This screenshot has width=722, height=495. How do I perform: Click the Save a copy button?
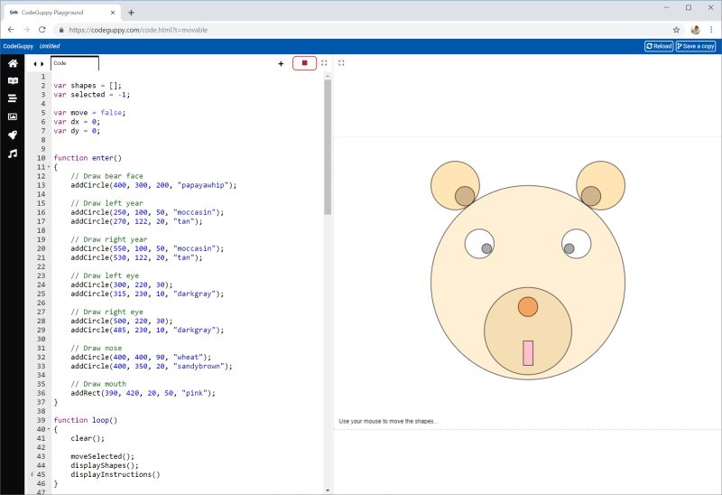tap(696, 46)
